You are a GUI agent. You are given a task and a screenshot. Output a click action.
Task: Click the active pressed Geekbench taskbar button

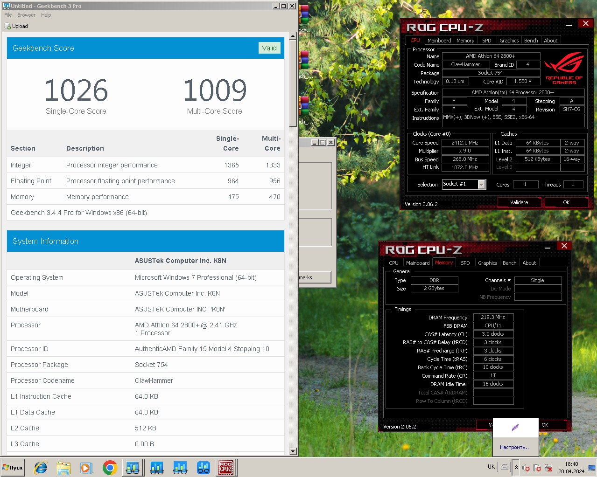point(133,468)
